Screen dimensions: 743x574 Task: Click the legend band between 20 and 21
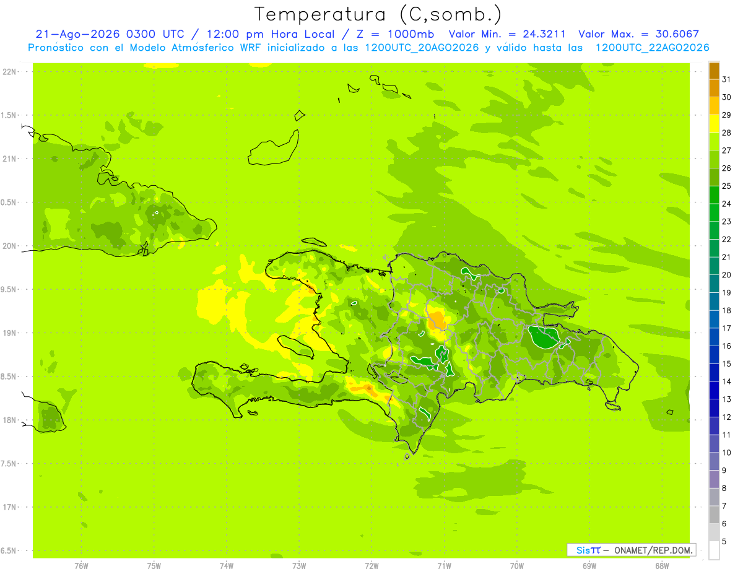(714, 266)
